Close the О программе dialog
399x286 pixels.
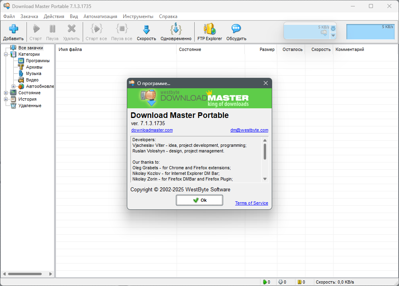click(266, 83)
